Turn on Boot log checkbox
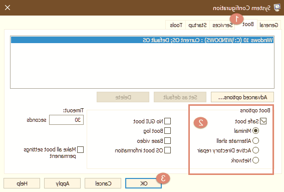Screen dimensions: 284x192 click(167, 131)
